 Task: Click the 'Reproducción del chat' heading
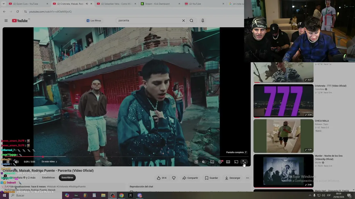coord(141,187)
